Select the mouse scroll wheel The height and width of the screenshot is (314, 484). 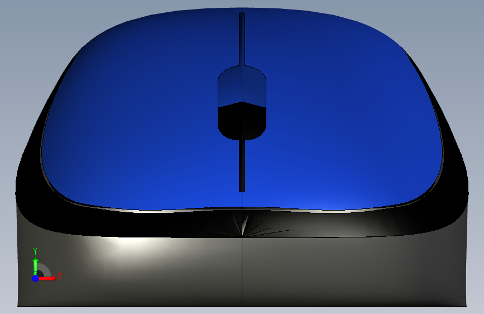242,103
